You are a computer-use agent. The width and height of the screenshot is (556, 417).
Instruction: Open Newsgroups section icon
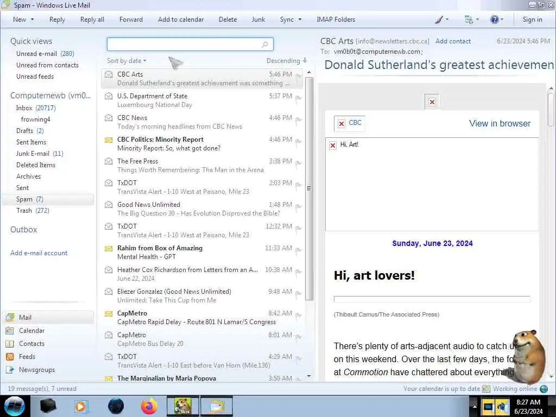click(10, 370)
